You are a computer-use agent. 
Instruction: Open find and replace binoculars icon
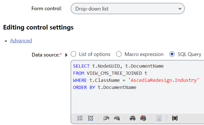coord(143,118)
